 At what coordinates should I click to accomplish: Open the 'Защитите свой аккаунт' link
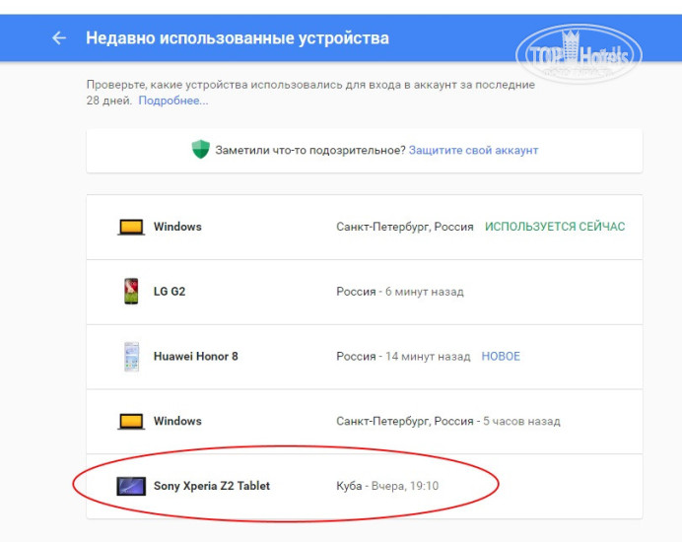[473, 151]
